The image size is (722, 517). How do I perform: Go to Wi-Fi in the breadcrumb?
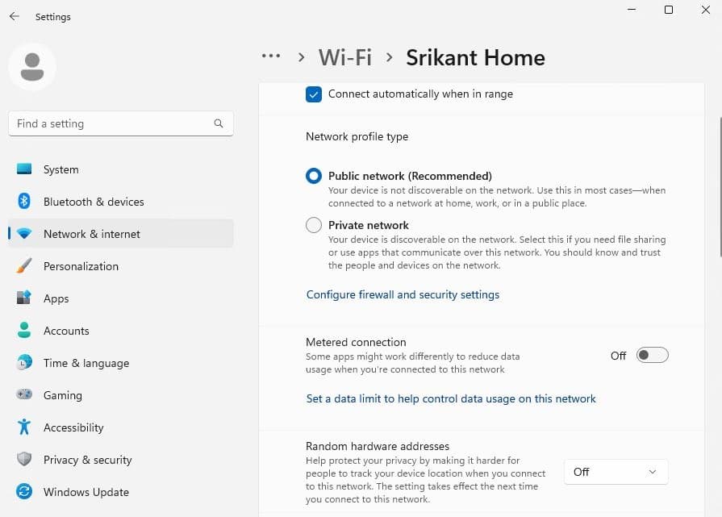pyautogui.click(x=345, y=58)
